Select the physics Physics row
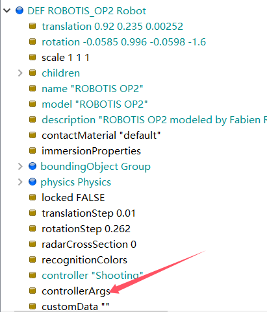 tap(76, 182)
